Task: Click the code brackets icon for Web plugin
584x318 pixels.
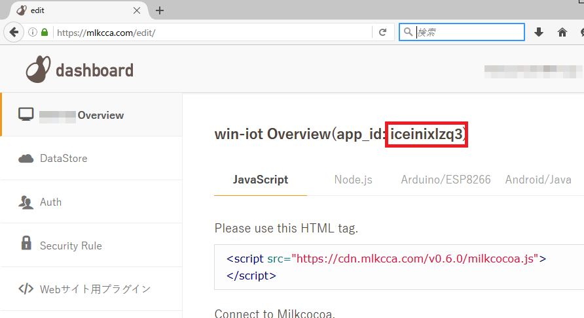Action: [x=26, y=289]
